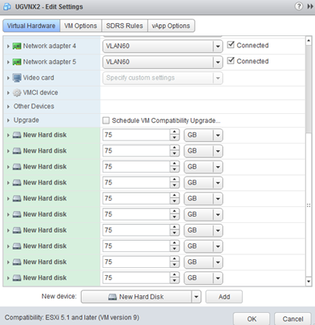Expand the Upgrade section
The width and height of the screenshot is (315, 325).
click(8, 120)
